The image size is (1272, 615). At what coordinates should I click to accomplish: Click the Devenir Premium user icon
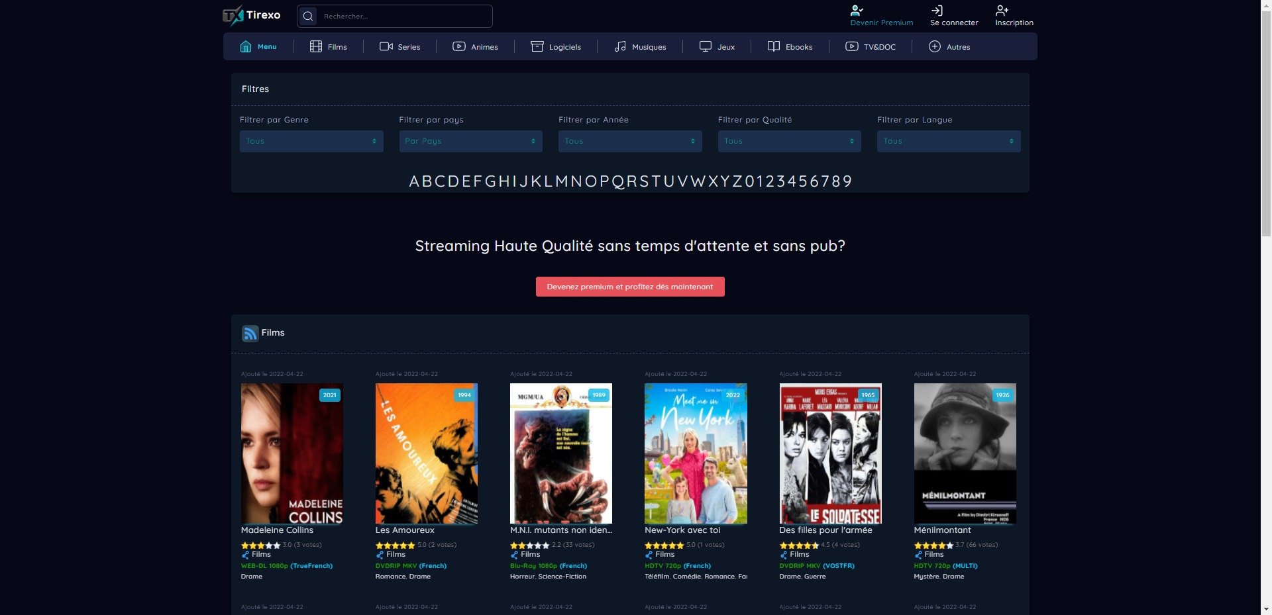click(856, 11)
